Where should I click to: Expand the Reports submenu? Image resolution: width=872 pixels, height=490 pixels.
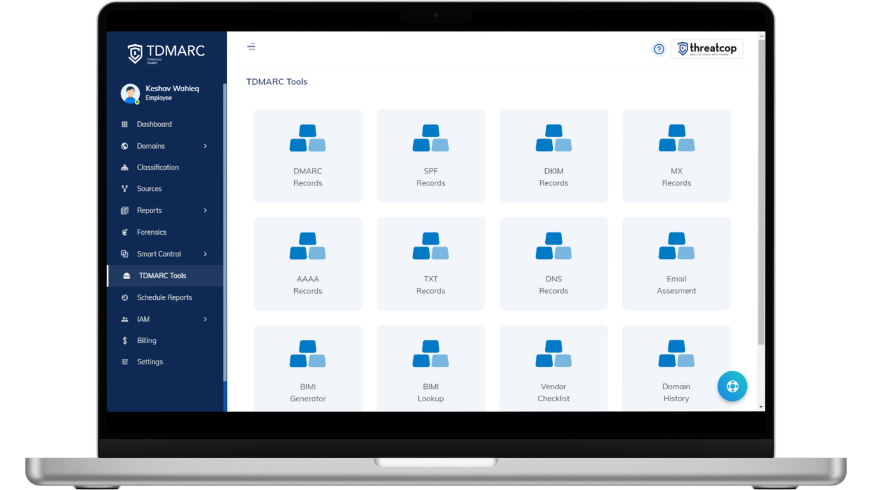click(149, 210)
